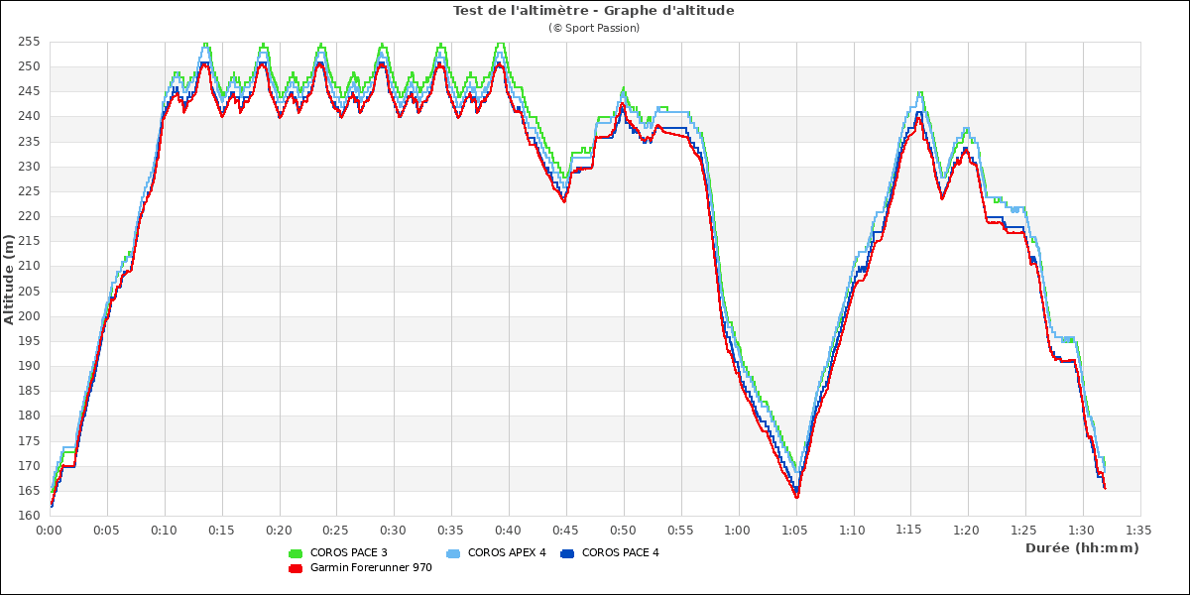The height and width of the screenshot is (595, 1190).
Task: Click the "© Sport Passion" copyright subtitle
Action: click(x=593, y=28)
